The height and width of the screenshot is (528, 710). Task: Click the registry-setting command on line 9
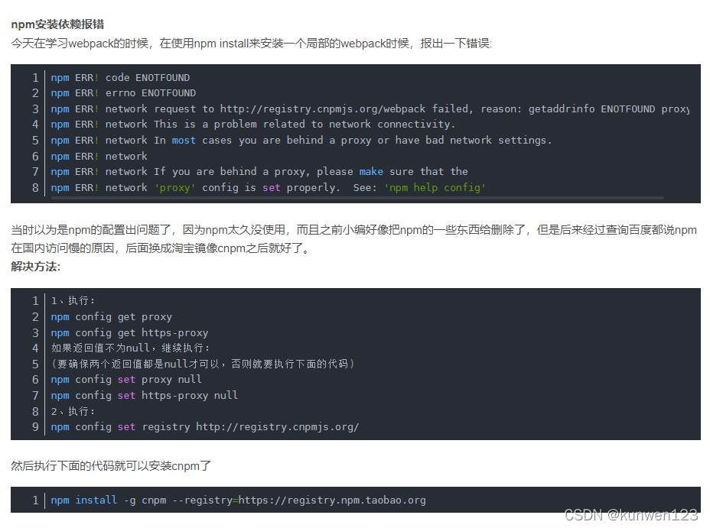pos(207,426)
